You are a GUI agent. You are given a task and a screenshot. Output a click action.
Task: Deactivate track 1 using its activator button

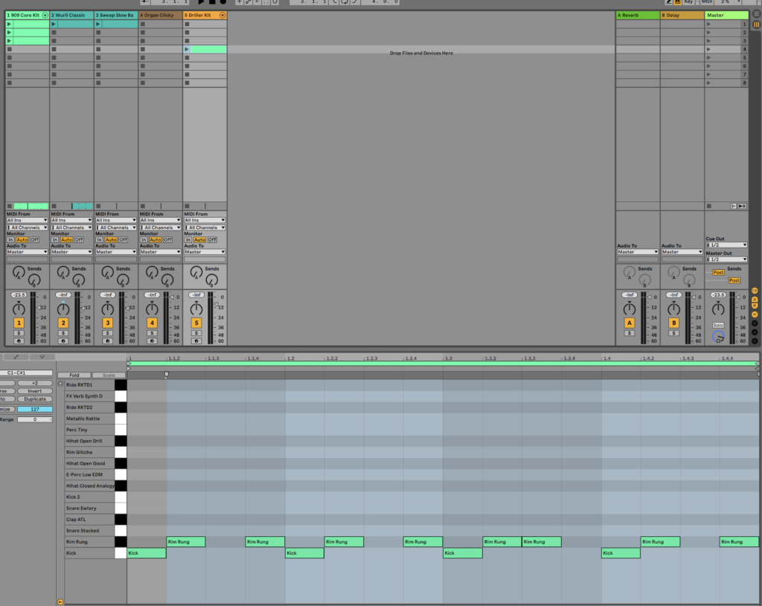coord(19,323)
